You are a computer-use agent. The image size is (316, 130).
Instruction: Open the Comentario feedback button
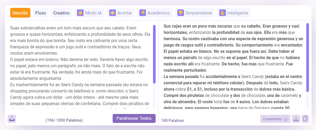[275, 119]
